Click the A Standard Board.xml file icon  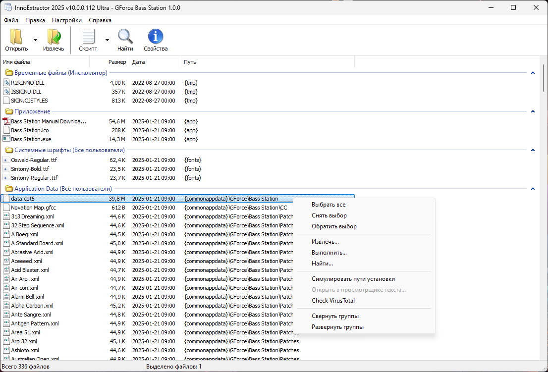point(6,243)
